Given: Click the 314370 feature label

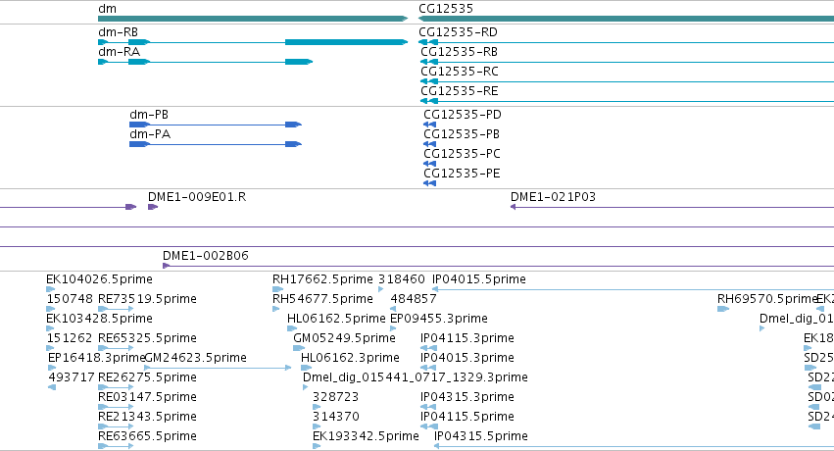Looking at the screenshot, I should [x=335, y=417].
